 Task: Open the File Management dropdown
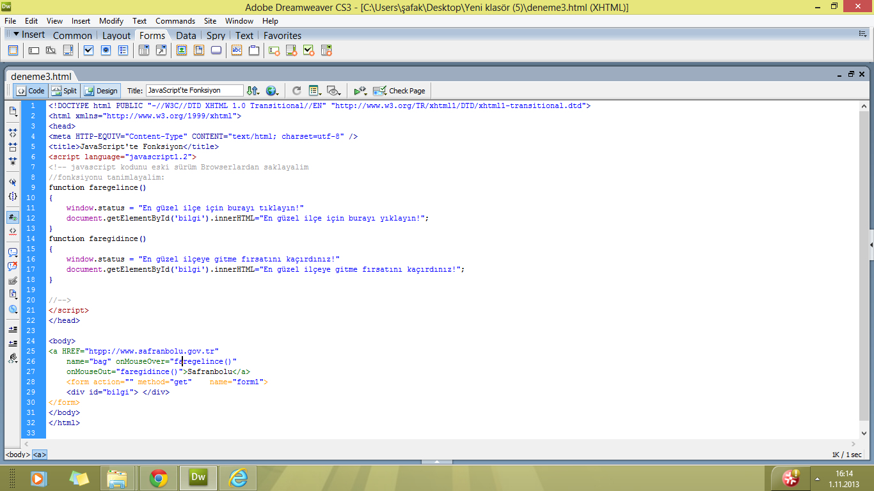pyautogui.click(x=253, y=91)
